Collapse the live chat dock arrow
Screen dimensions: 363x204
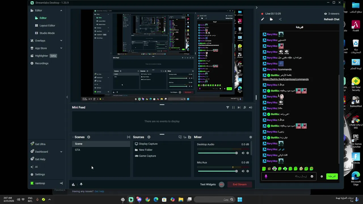tap(256, 8)
